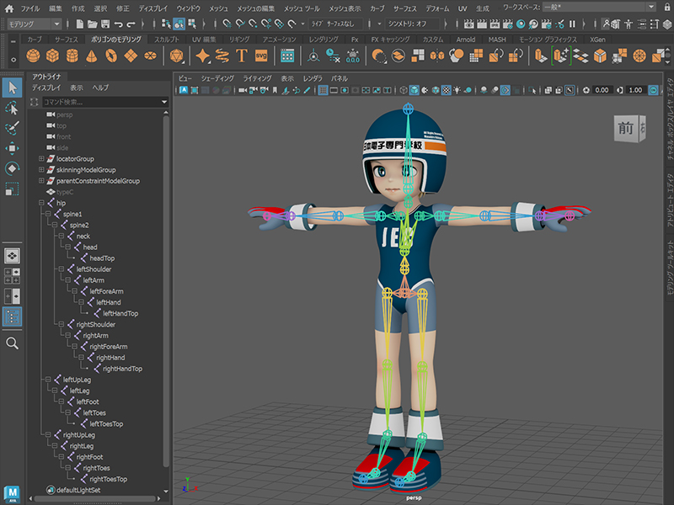Choose the Paint selection tool
This screenshot has height=505, width=674.
13,128
